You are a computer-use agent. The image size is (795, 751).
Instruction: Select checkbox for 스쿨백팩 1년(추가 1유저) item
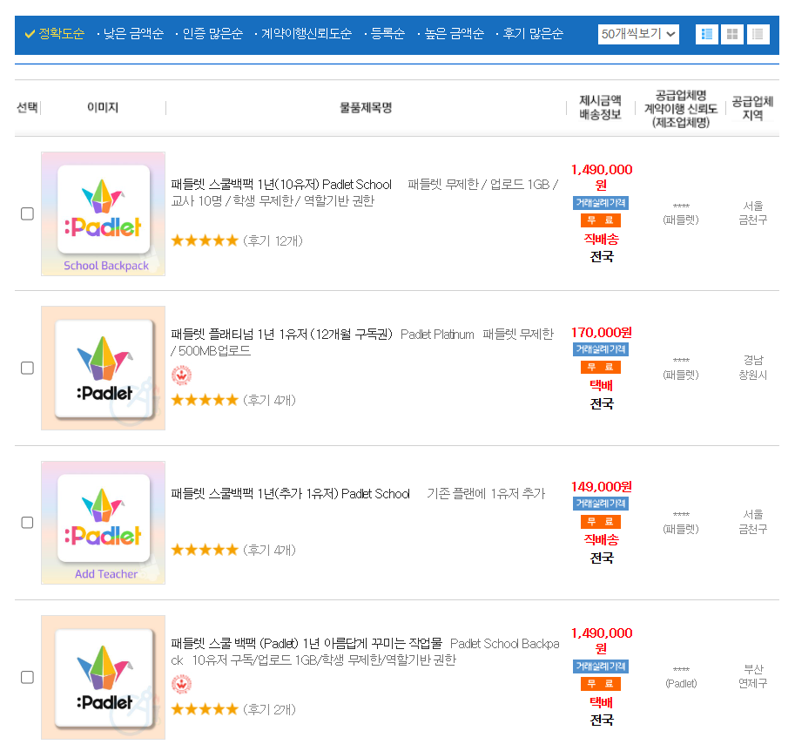click(x=27, y=522)
